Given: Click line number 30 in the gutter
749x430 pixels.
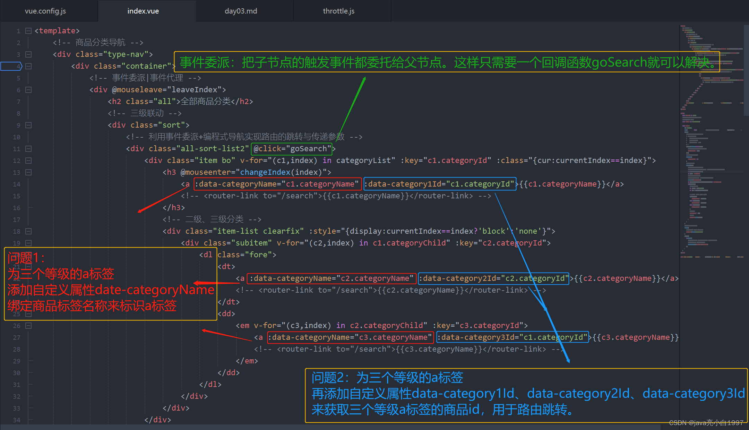Looking at the screenshot, I should [x=17, y=373].
